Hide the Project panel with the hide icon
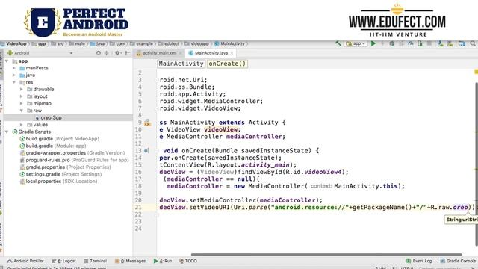Image resolution: width=478 pixels, height=269 pixels. coord(128,53)
